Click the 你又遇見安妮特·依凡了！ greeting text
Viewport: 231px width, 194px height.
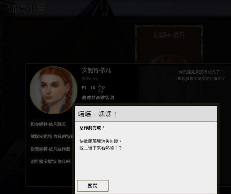point(201,72)
